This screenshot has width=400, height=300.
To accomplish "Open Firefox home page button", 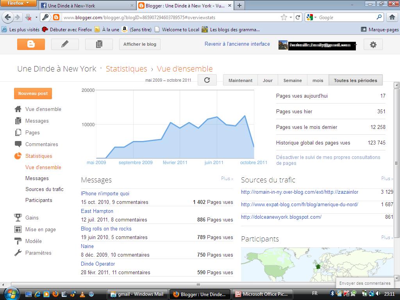I will click(392, 17).
